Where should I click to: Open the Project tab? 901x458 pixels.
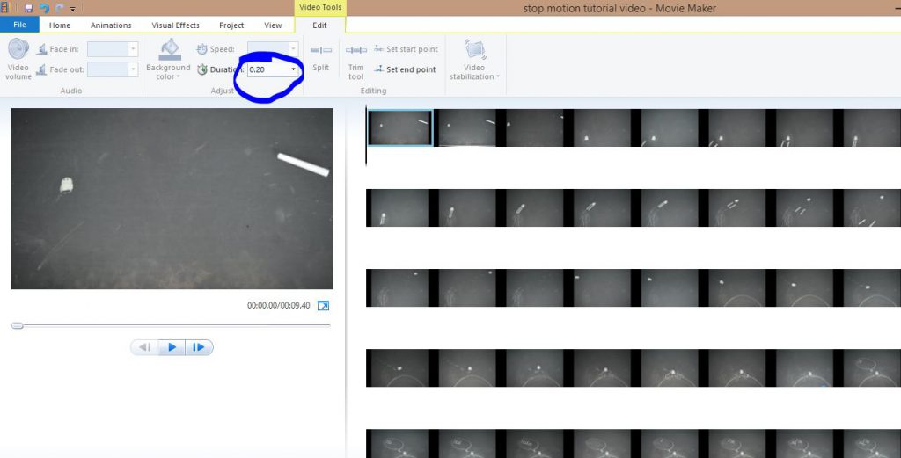(231, 25)
